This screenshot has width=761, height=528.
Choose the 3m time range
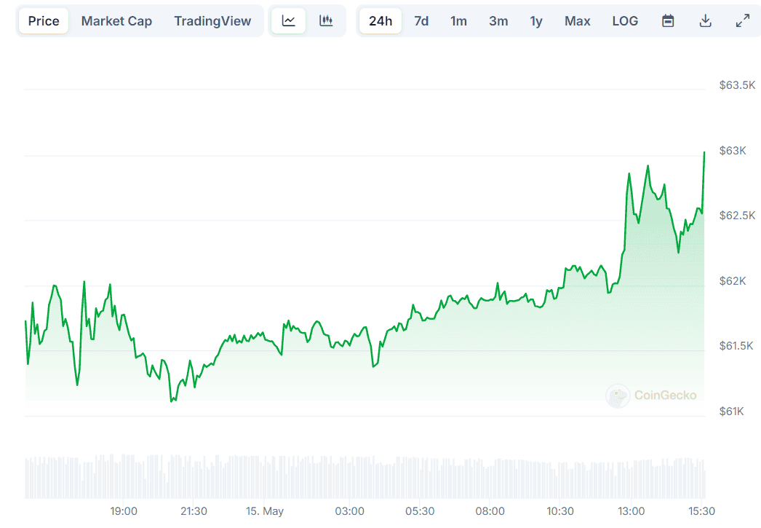pos(498,21)
